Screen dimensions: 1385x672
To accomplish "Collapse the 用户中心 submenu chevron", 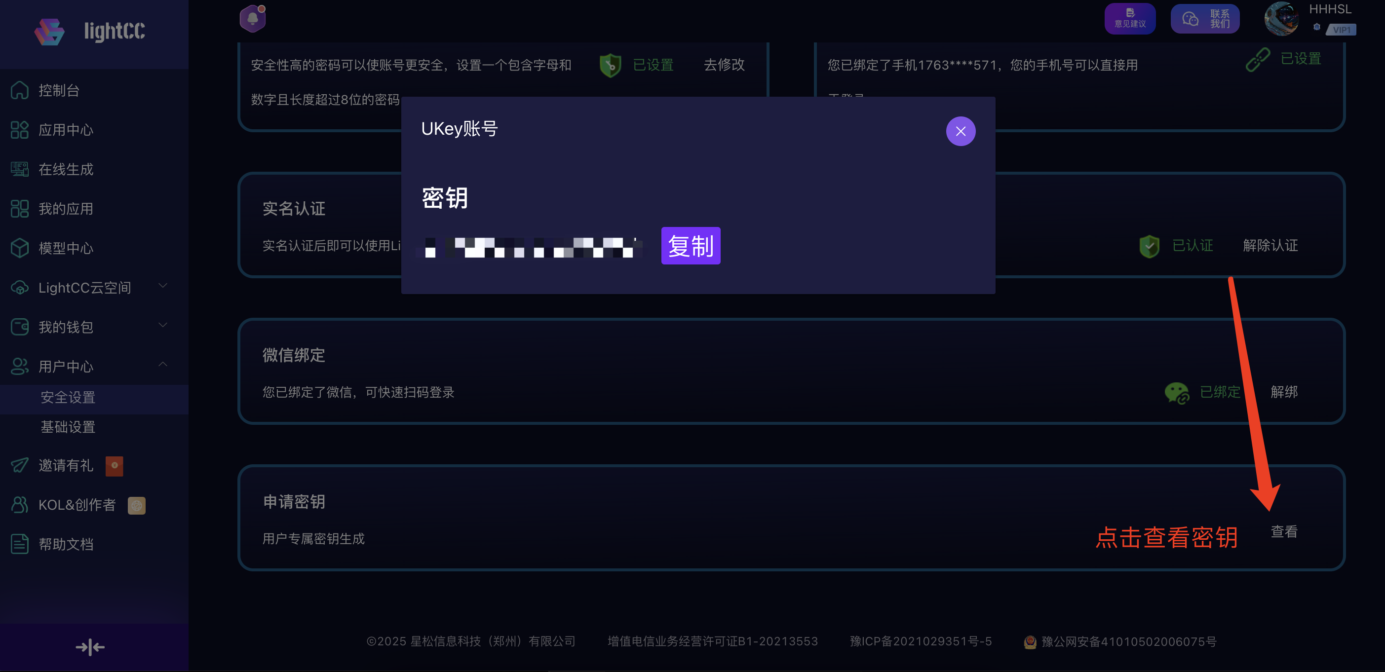I will point(163,365).
